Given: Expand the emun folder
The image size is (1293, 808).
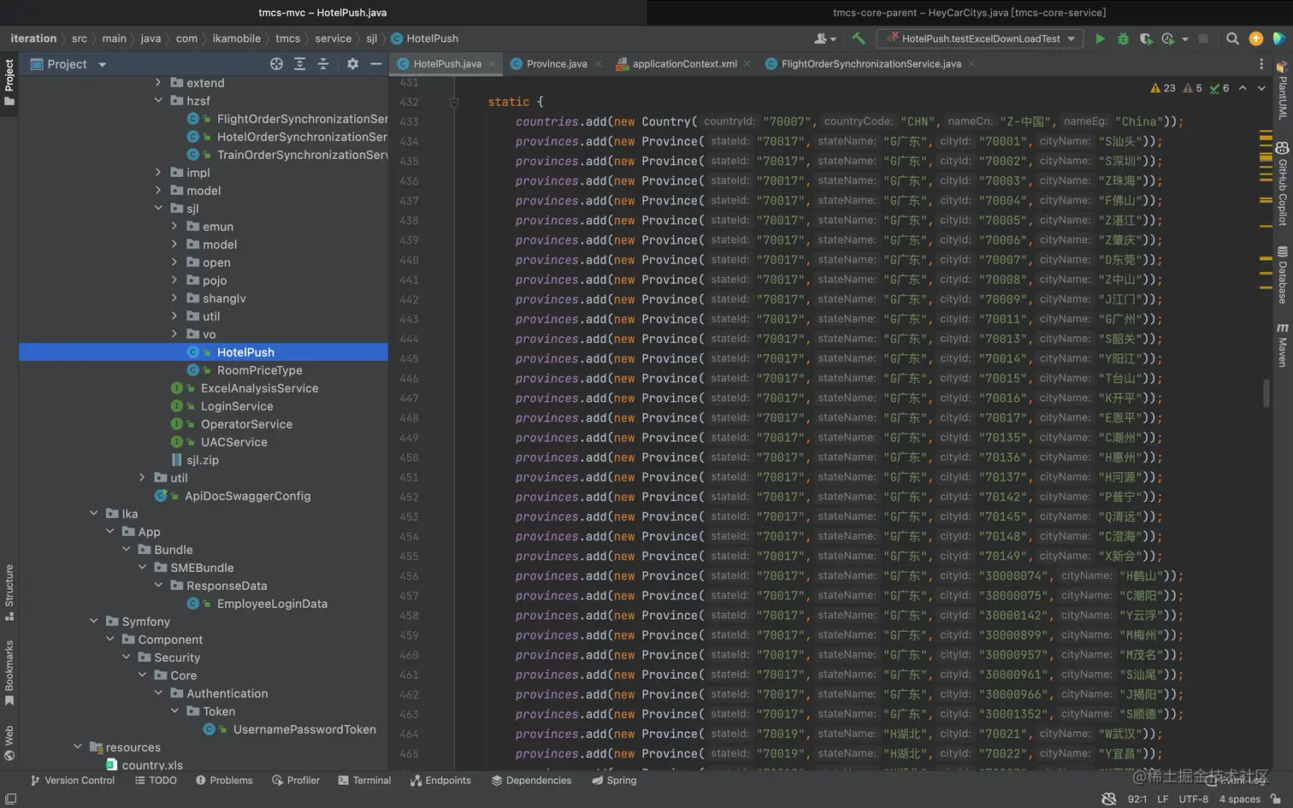Looking at the screenshot, I should pyautogui.click(x=174, y=227).
